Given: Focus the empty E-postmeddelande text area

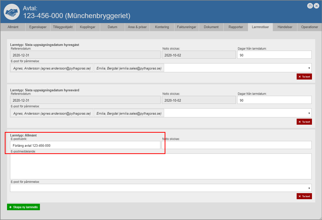Looking at the screenshot, I should (x=161, y=166).
